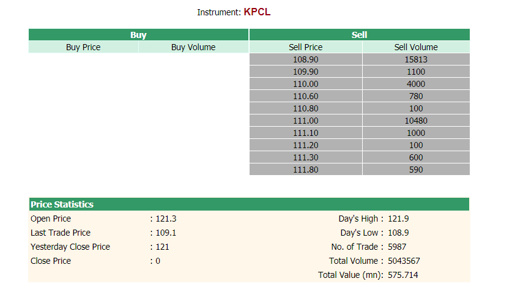The height and width of the screenshot is (292, 523).
Task: Click yesterday close value 121
Action: pos(163,247)
